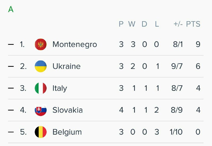The height and width of the screenshot is (146, 212).
Task: Click the Montenegro flag icon
Action: pyautogui.click(x=41, y=44)
